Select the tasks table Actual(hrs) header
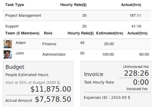The height and width of the screenshot is (109, 154). 131,5
